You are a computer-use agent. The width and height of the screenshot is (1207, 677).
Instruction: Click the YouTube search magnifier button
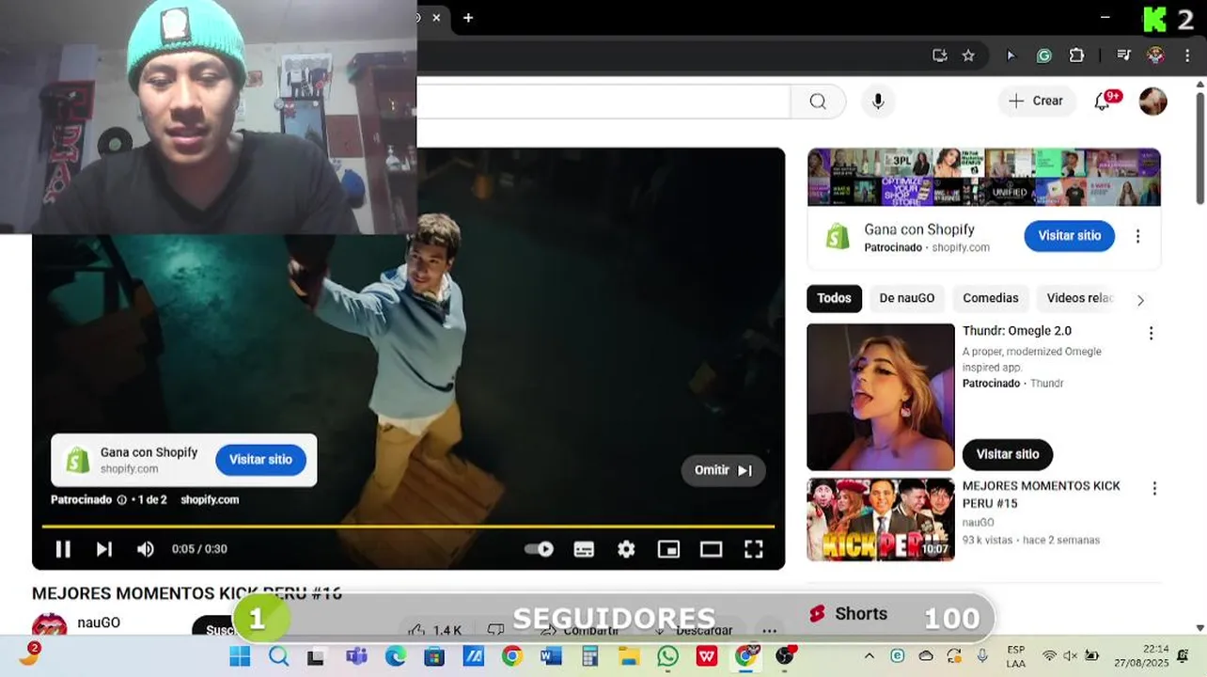[818, 102]
